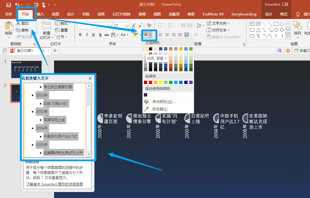The width and height of the screenshot is (310, 198).
Task: Open the 版式 layout dropdown
Action: click(x=63, y=23)
